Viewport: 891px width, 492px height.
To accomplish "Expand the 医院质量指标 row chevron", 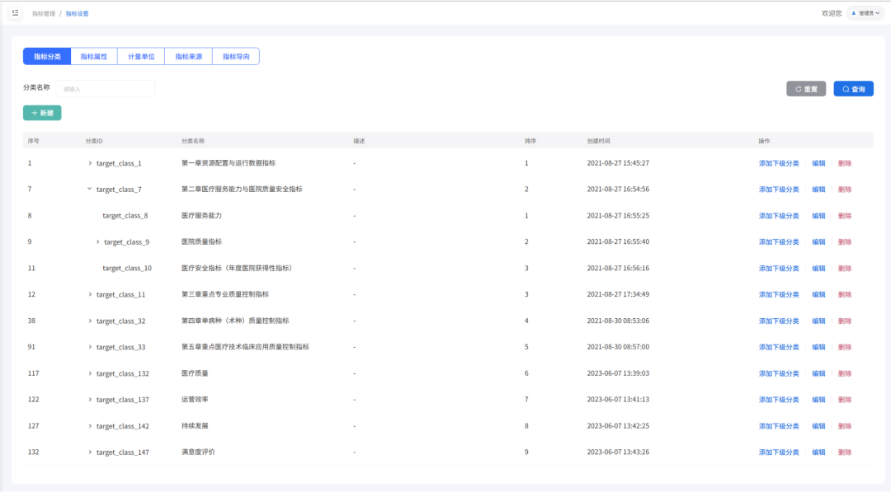I will coord(99,241).
